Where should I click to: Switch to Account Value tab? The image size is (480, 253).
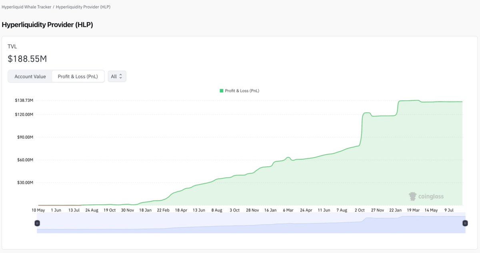30,76
